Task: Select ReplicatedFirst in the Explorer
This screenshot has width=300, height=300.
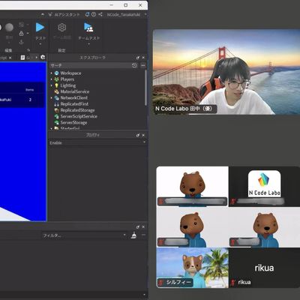Action: point(74,104)
